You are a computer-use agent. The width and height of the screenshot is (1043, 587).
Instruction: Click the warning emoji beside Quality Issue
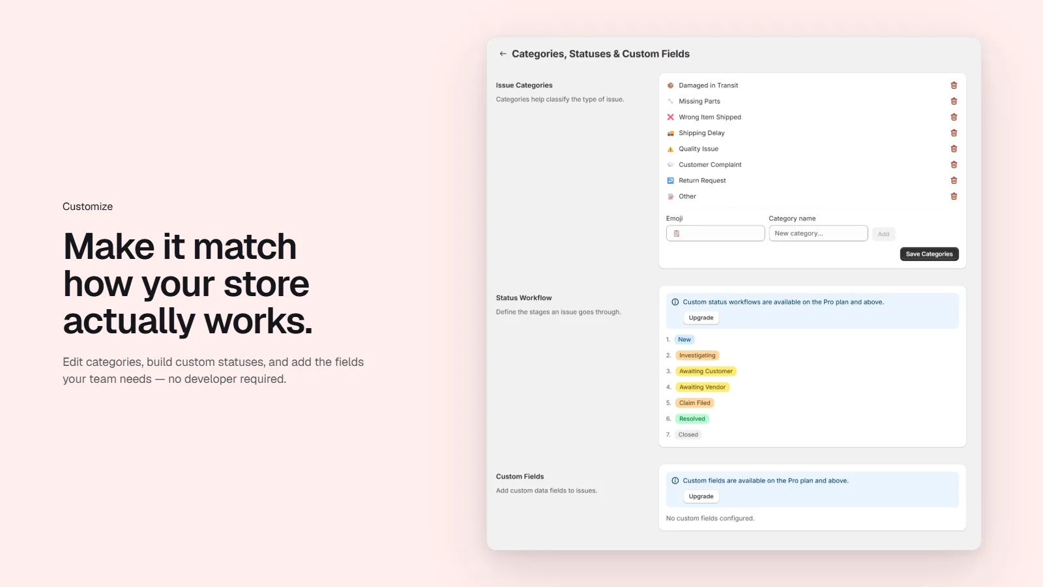coord(670,149)
